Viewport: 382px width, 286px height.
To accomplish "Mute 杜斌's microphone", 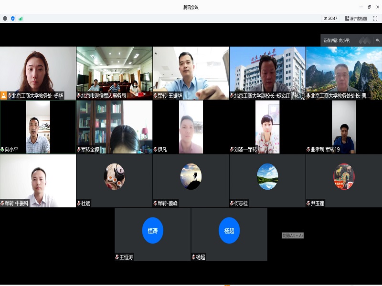I will (79, 202).
